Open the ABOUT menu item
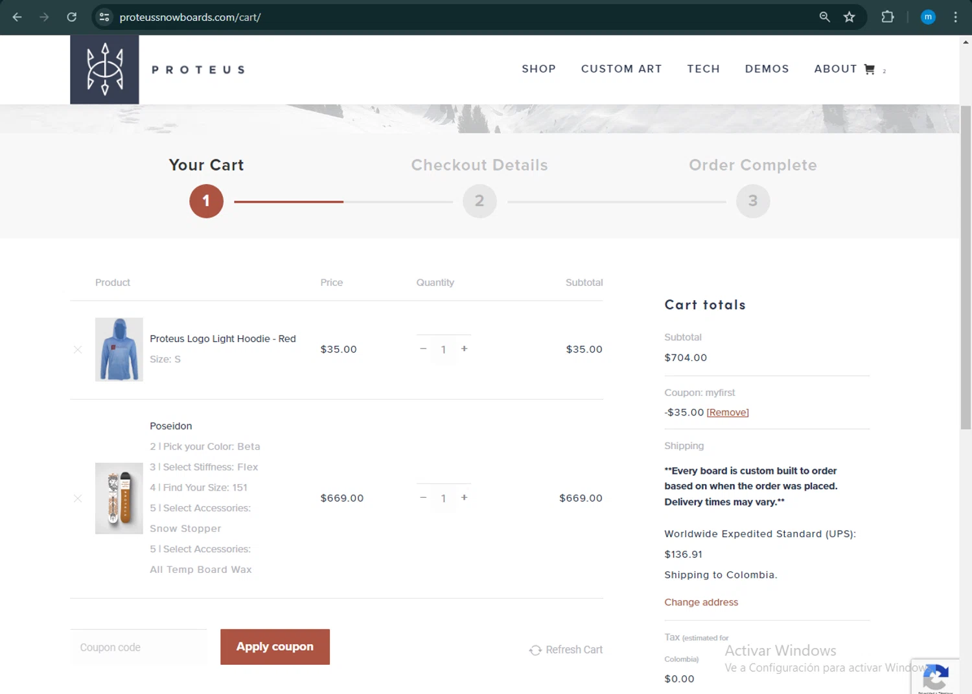This screenshot has width=972, height=694. [x=835, y=69]
